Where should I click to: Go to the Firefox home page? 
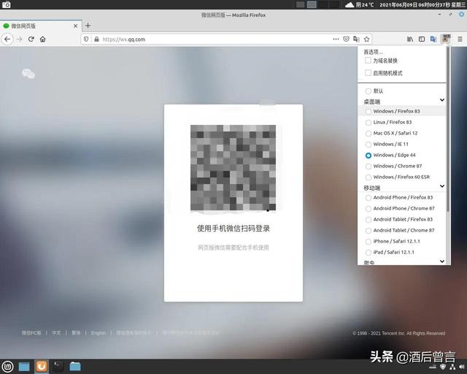click(x=43, y=39)
